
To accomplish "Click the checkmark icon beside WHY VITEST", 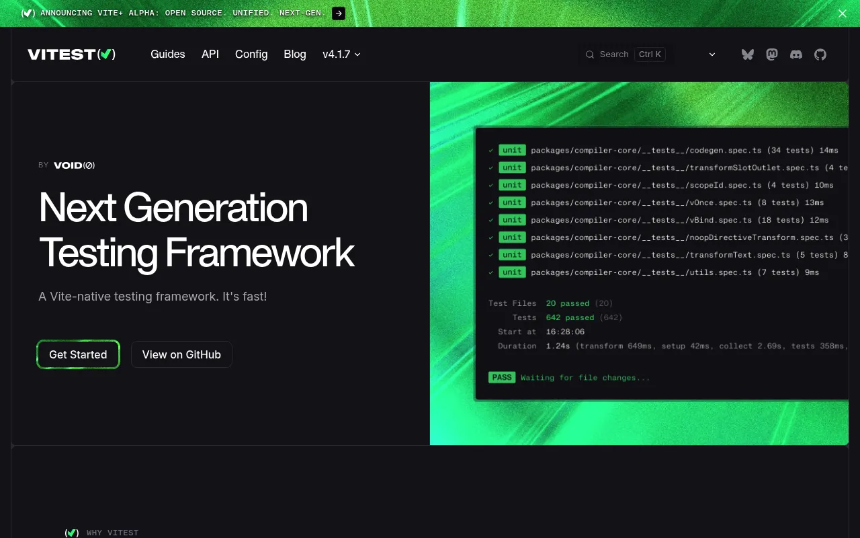I will [x=71, y=533].
